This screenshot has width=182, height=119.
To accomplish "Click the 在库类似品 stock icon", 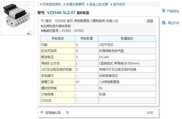I will coord(42,112).
